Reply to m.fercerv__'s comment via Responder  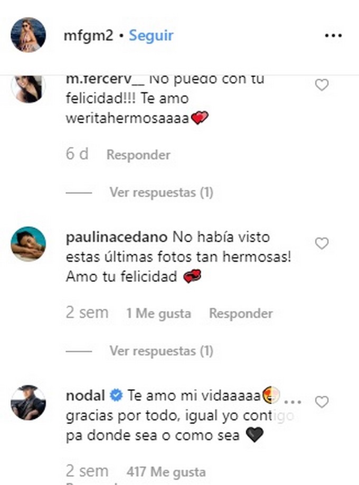(138, 154)
